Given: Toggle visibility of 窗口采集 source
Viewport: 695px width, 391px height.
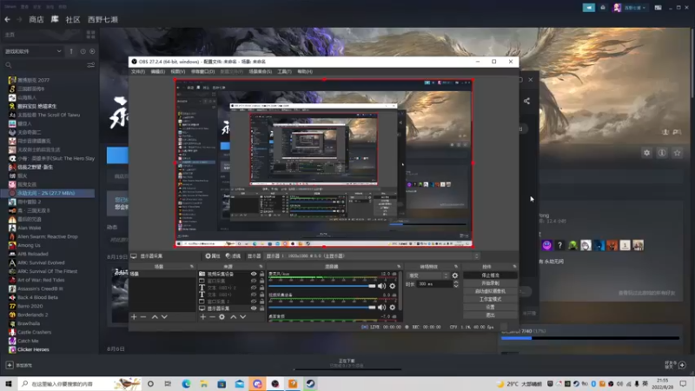Looking at the screenshot, I should click(254, 281).
